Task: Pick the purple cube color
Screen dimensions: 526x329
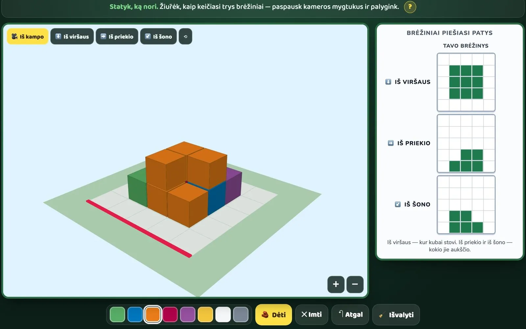Action: point(188,315)
